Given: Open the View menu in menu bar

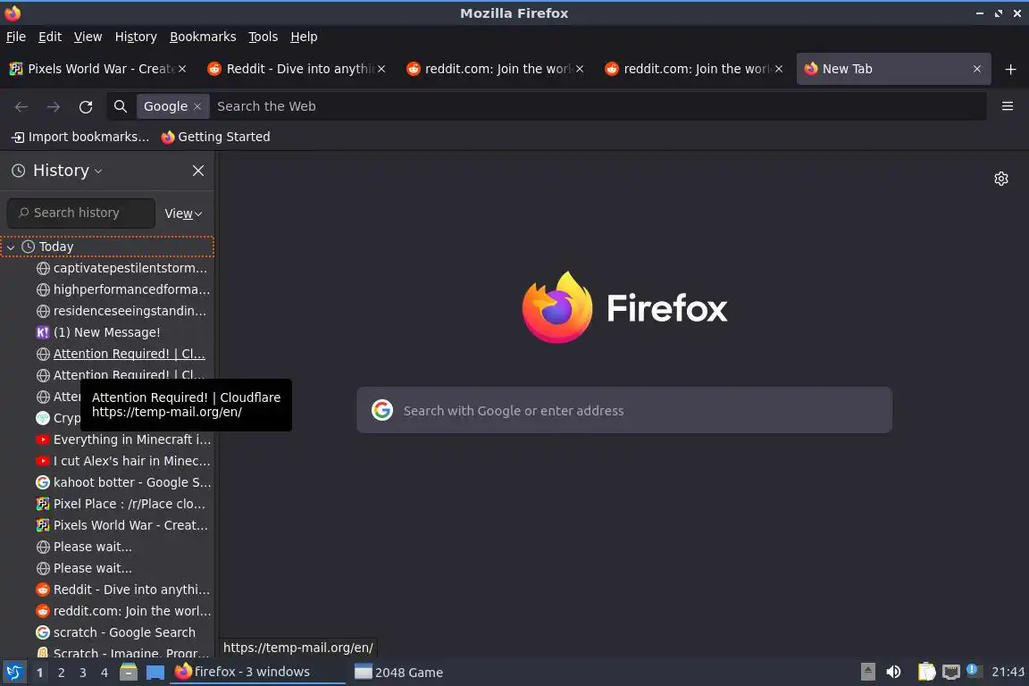Looking at the screenshot, I should point(88,37).
